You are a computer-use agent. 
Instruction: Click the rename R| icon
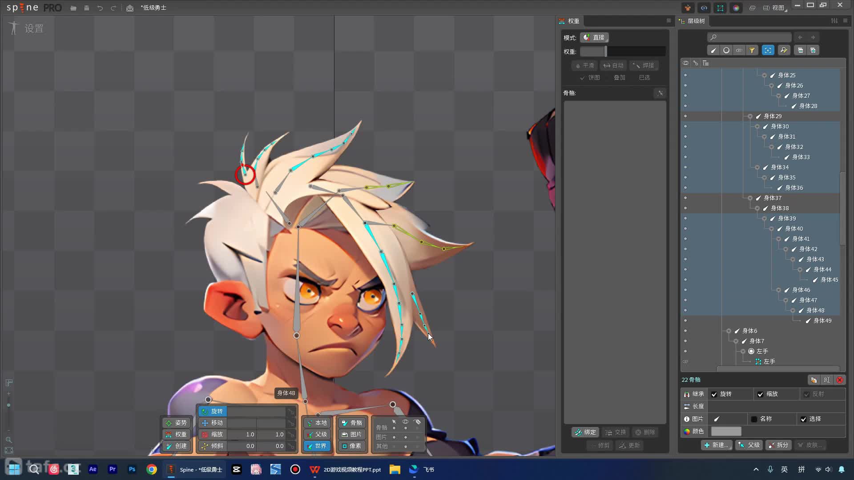(x=826, y=380)
